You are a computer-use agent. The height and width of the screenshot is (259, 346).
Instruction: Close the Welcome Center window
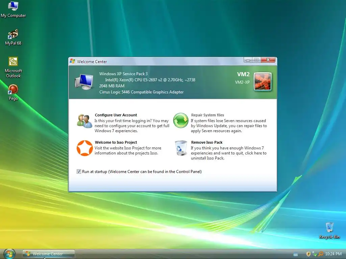tap(268, 60)
